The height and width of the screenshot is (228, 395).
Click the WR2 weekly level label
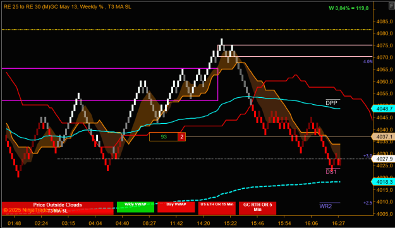(325, 206)
